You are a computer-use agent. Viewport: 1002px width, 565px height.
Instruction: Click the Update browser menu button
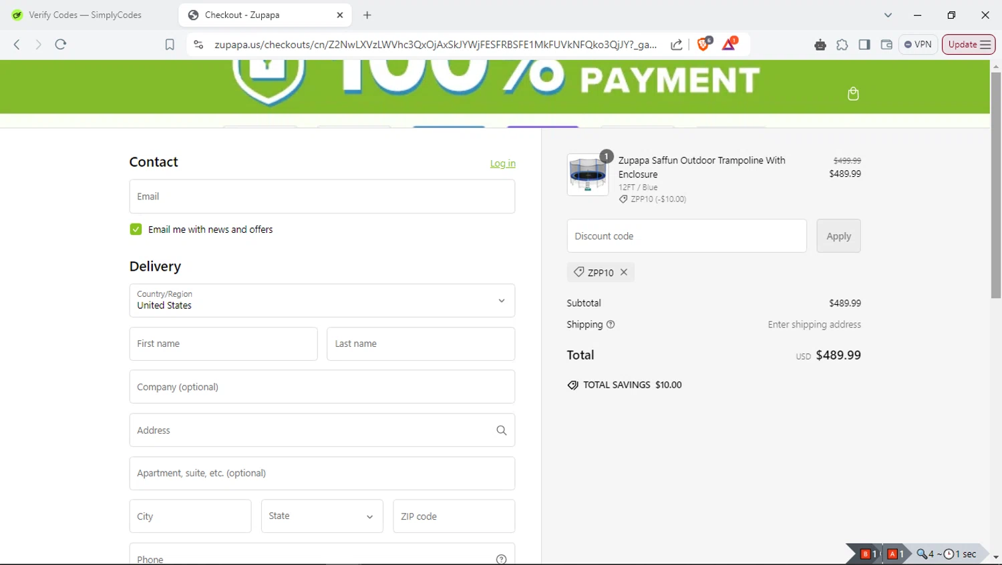pyautogui.click(x=969, y=45)
